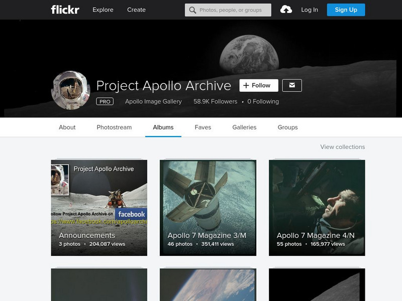This screenshot has height=301, width=402.
Task: Click the '46 photos · 351,411 views' text
Action: [x=200, y=244]
